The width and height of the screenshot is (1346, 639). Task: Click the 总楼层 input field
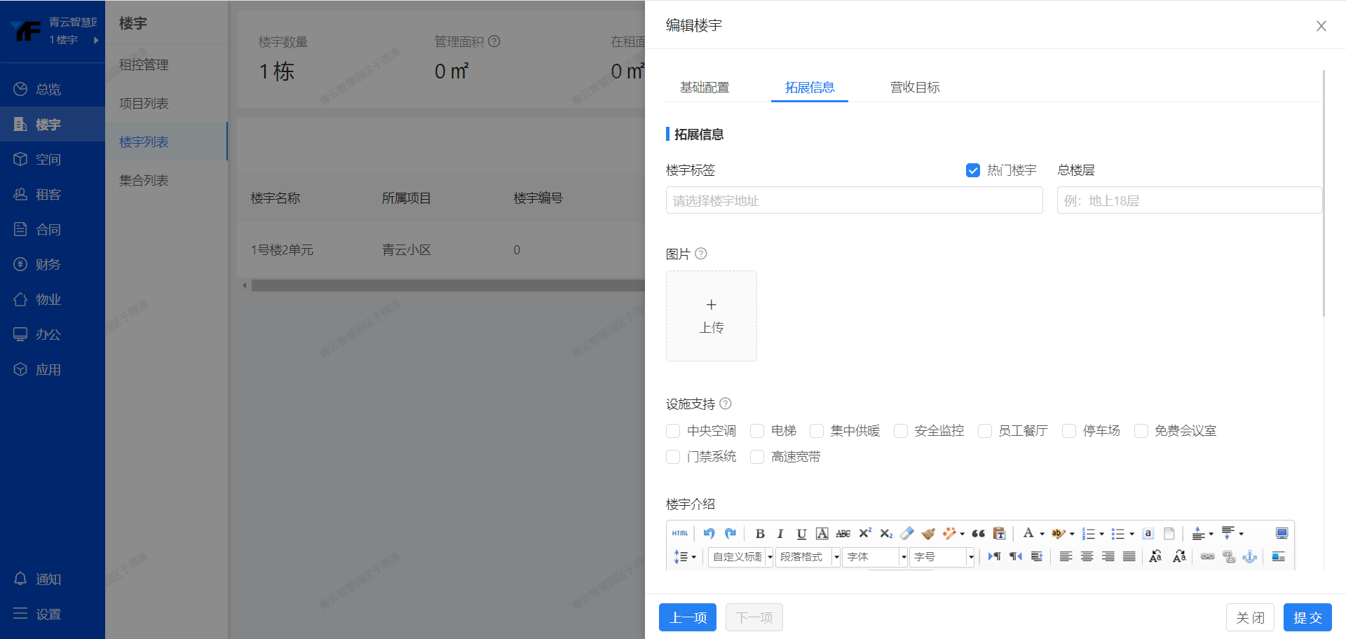[1189, 200]
